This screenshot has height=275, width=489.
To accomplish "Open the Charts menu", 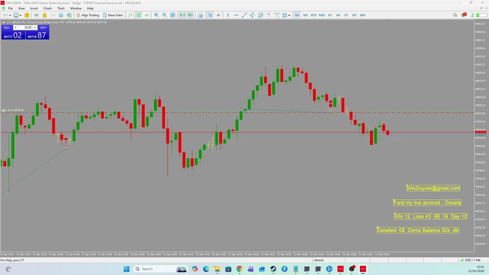I will (48, 8).
